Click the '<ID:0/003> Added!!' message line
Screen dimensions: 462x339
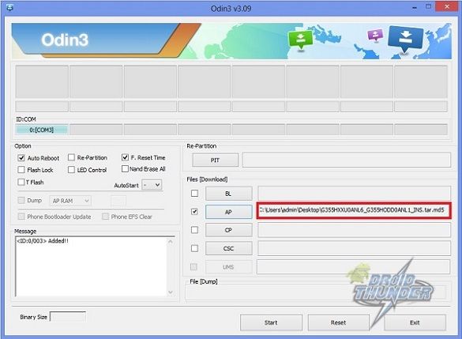click(x=43, y=241)
